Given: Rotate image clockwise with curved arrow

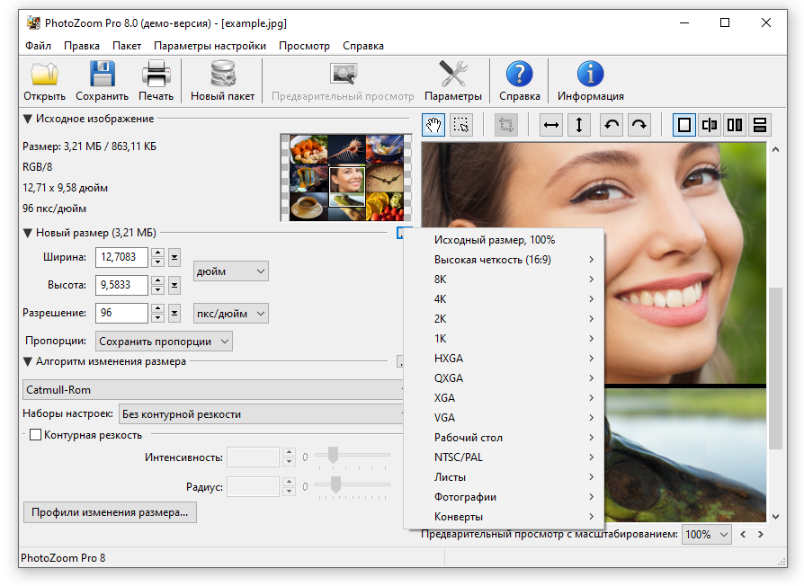Looking at the screenshot, I should [639, 125].
